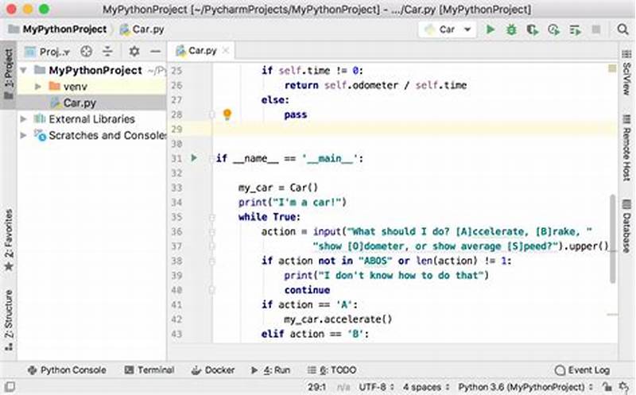The width and height of the screenshot is (636, 395).
Task: Fold the if block at line 38
Action: (x=211, y=261)
